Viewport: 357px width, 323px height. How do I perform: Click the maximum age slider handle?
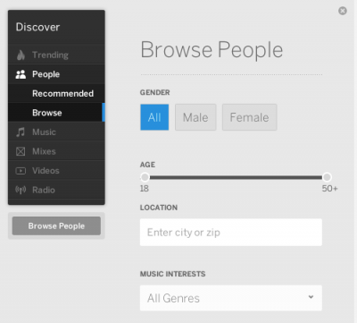coord(327,177)
